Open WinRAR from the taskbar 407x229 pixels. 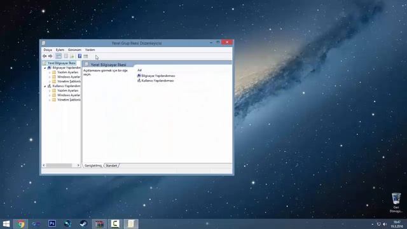point(99,224)
